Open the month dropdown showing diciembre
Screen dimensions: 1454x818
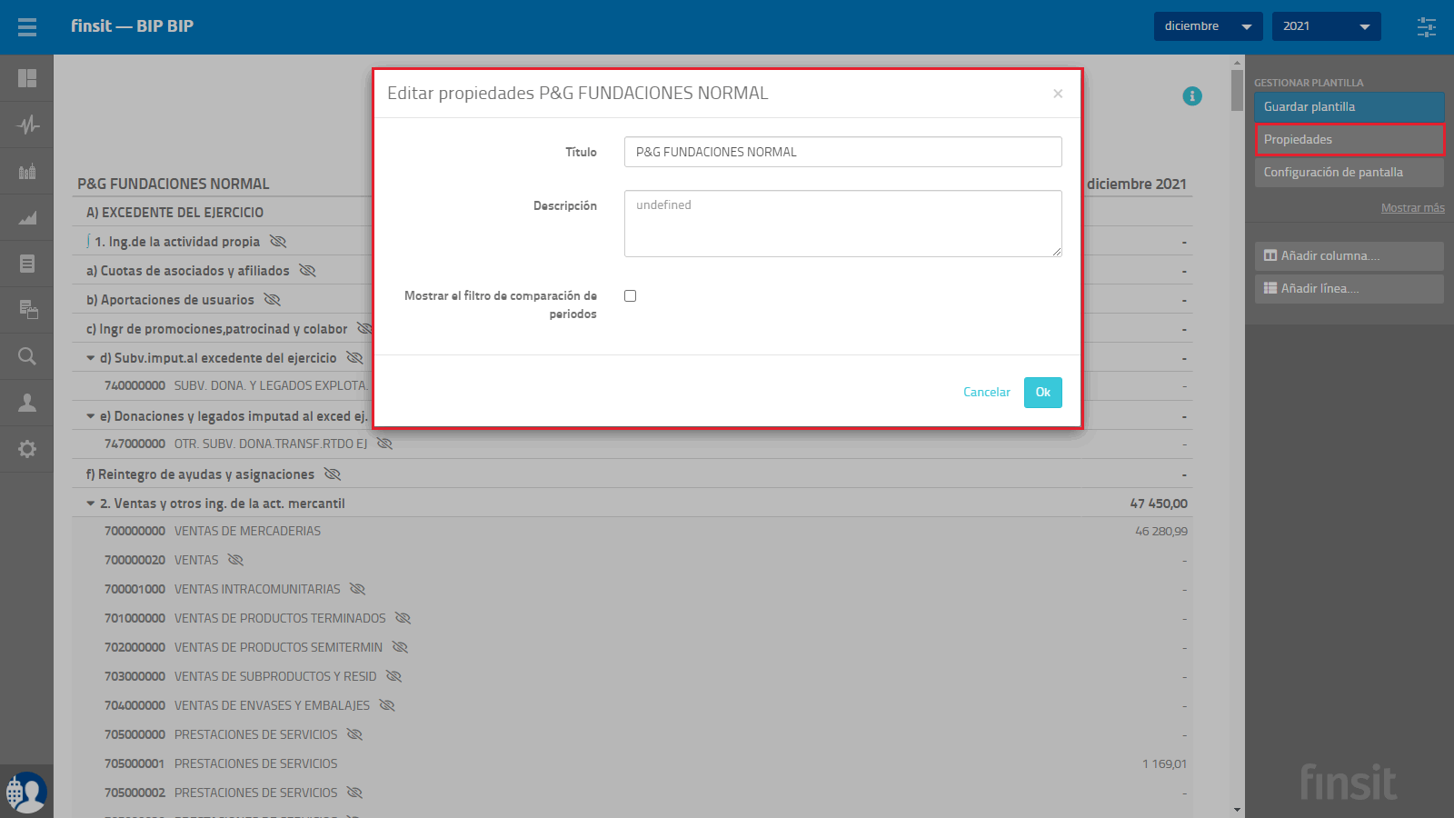pos(1209,26)
